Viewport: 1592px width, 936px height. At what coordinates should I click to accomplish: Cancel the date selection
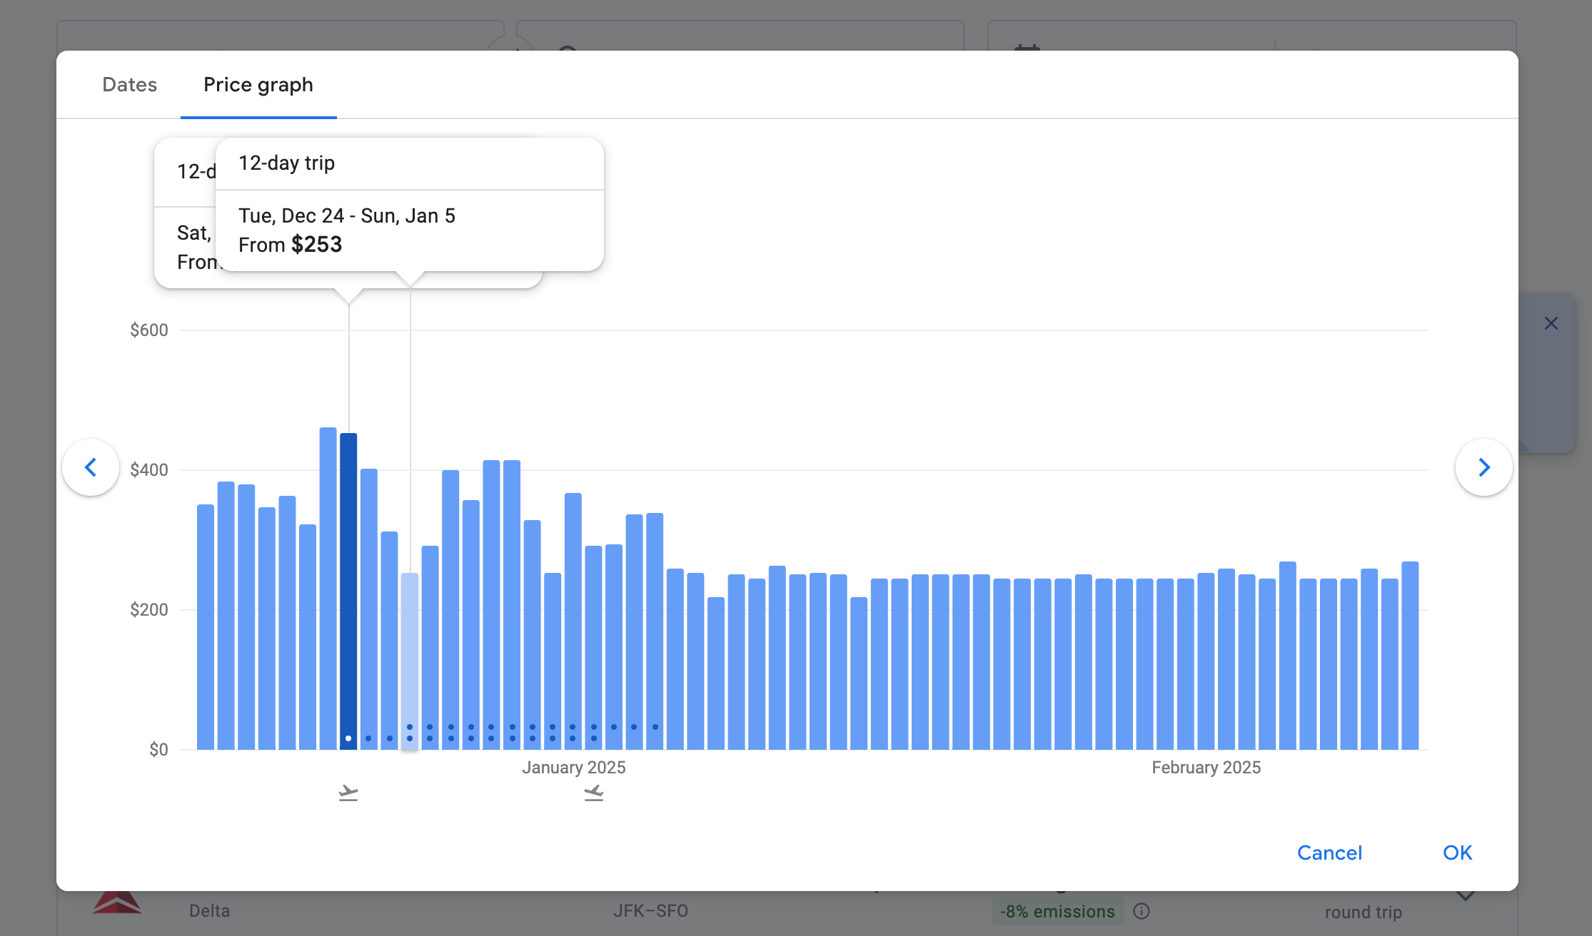[x=1329, y=853]
